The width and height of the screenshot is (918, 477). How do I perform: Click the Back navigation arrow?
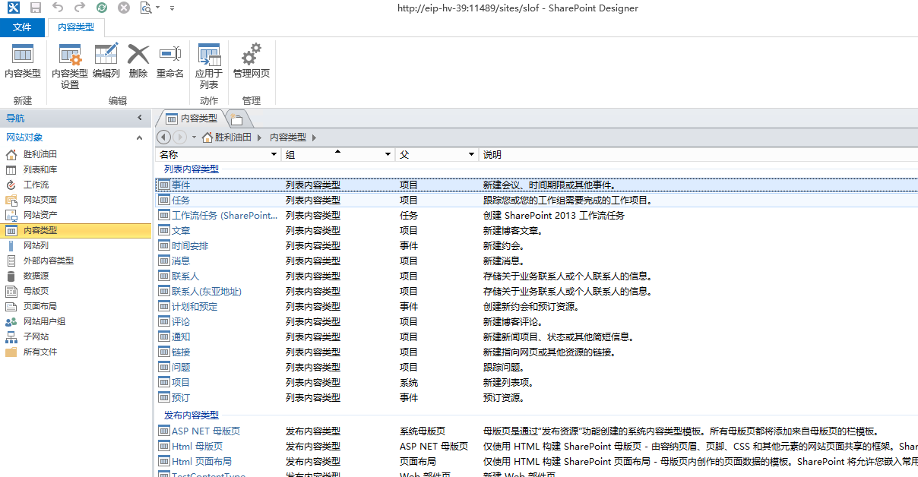[163, 137]
